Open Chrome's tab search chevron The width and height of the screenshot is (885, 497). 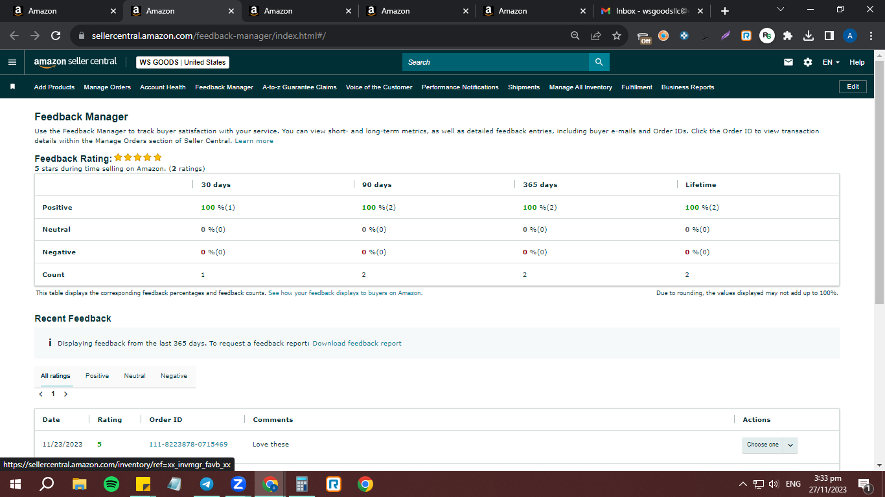(781, 10)
